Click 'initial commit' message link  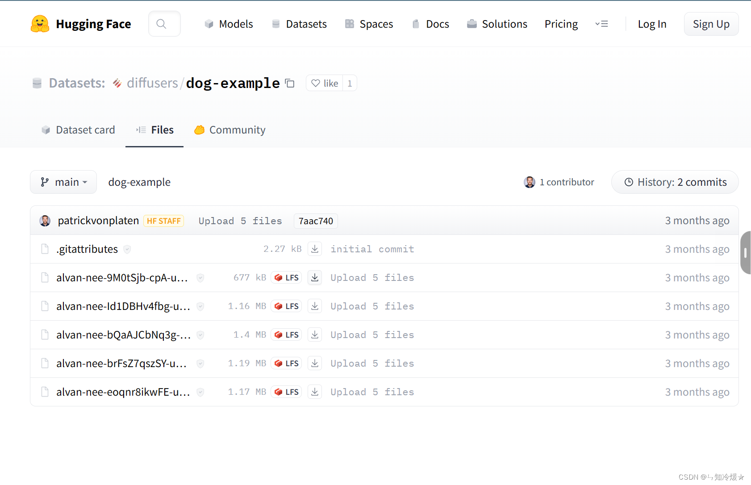click(x=372, y=249)
